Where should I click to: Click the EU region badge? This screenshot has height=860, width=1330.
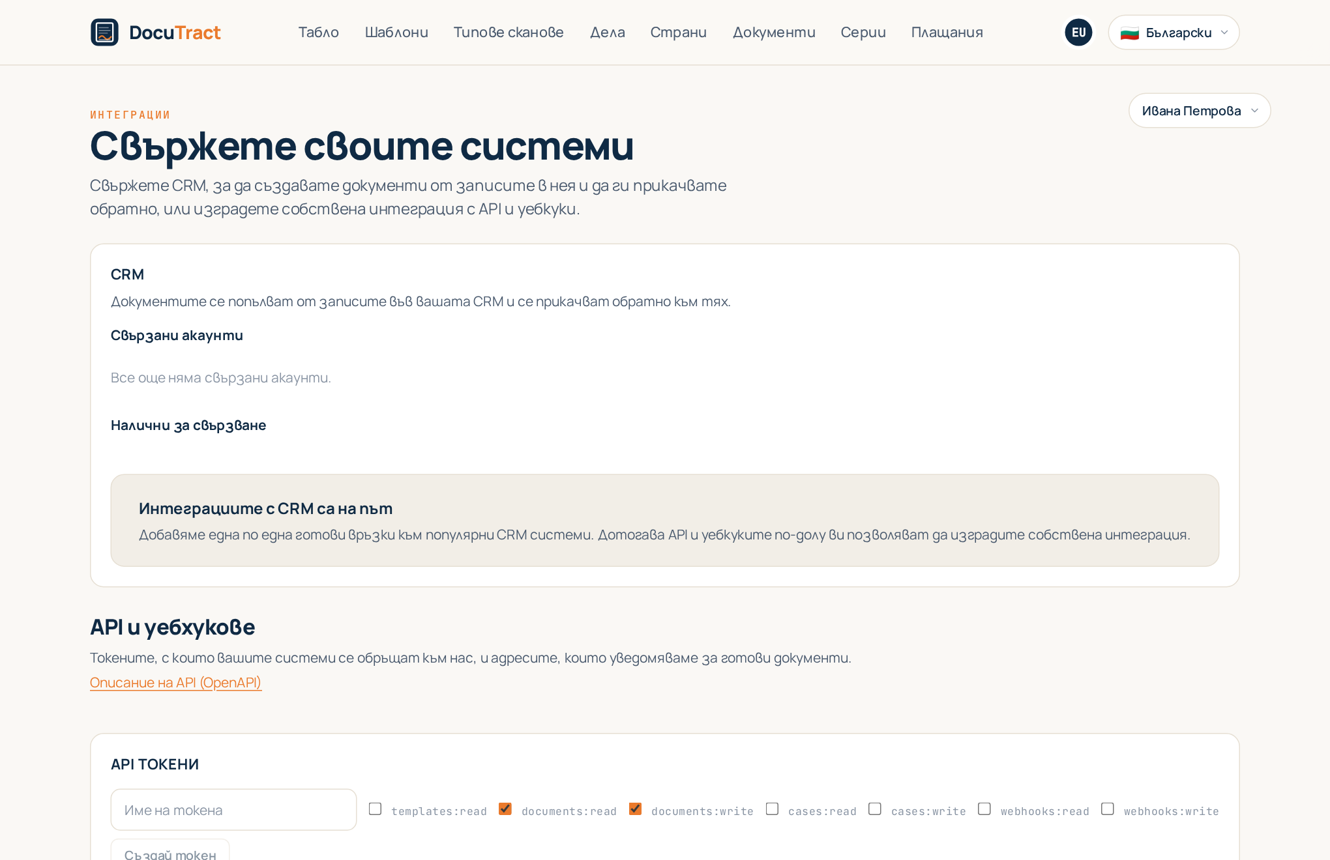click(x=1078, y=32)
